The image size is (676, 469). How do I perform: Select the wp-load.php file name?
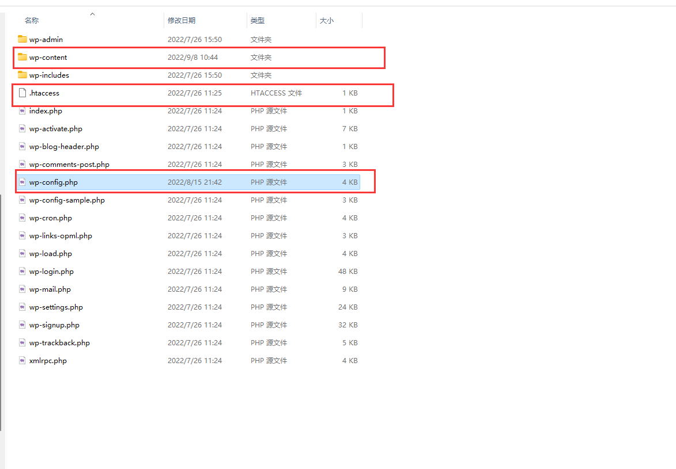(51, 254)
